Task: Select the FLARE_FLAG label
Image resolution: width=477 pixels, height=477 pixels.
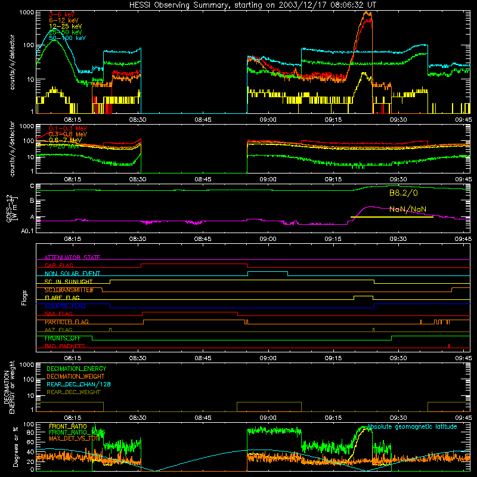Action: pos(62,298)
